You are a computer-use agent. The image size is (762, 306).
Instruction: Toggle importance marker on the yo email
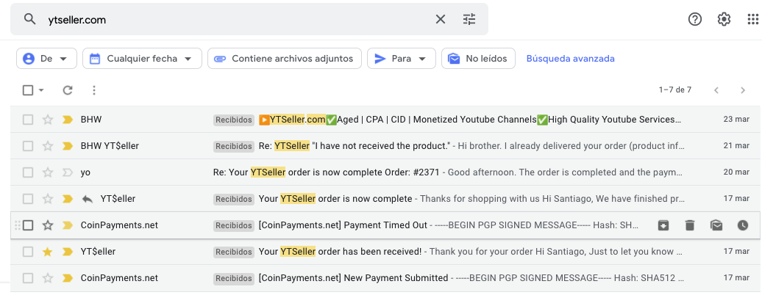click(x=68, y=172)
